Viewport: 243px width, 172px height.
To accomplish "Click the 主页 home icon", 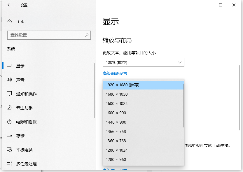I will (x=9, y=21).
